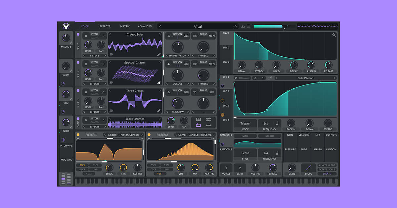397x208 pixels.
Task: Select previous wavetable before Spectral Chatter
Action: pos(110,62)
